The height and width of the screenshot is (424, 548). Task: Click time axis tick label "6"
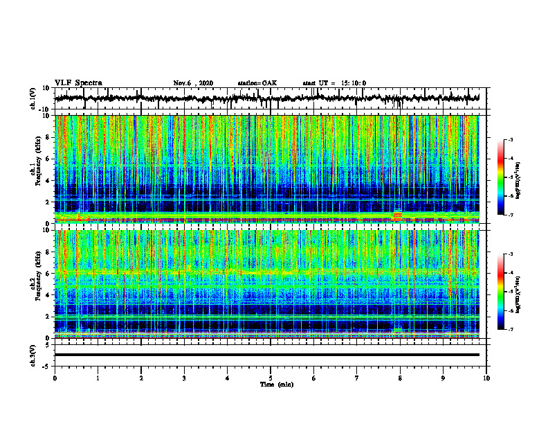click(313, 378)
